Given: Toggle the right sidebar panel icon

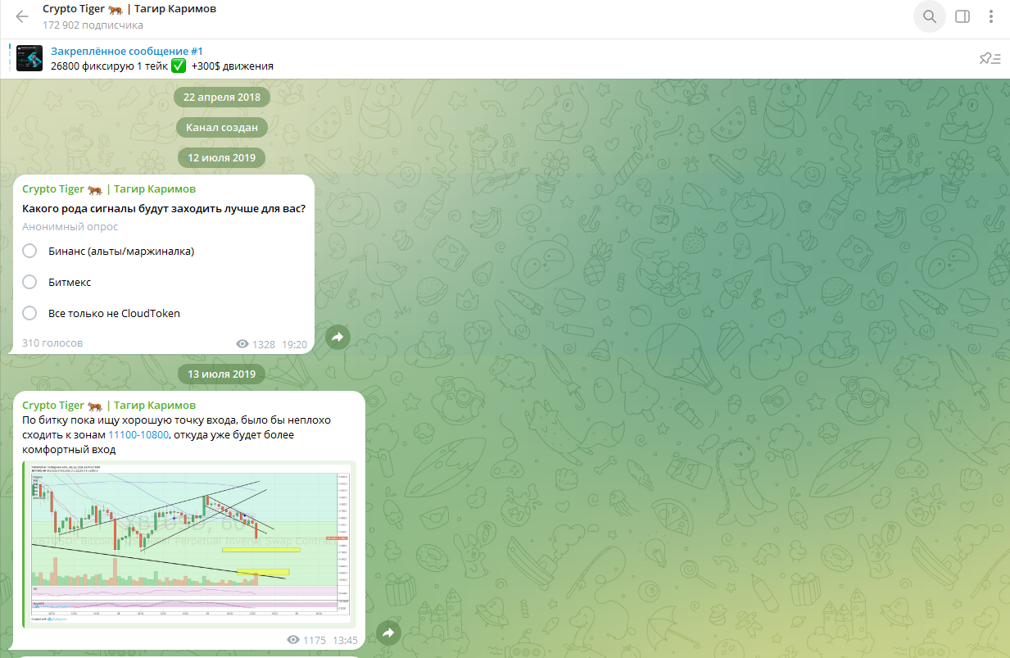Looking at the screenshot, I should tap(962, 16).
